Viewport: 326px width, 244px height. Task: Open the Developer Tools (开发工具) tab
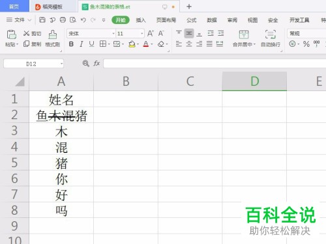point(299,20)
